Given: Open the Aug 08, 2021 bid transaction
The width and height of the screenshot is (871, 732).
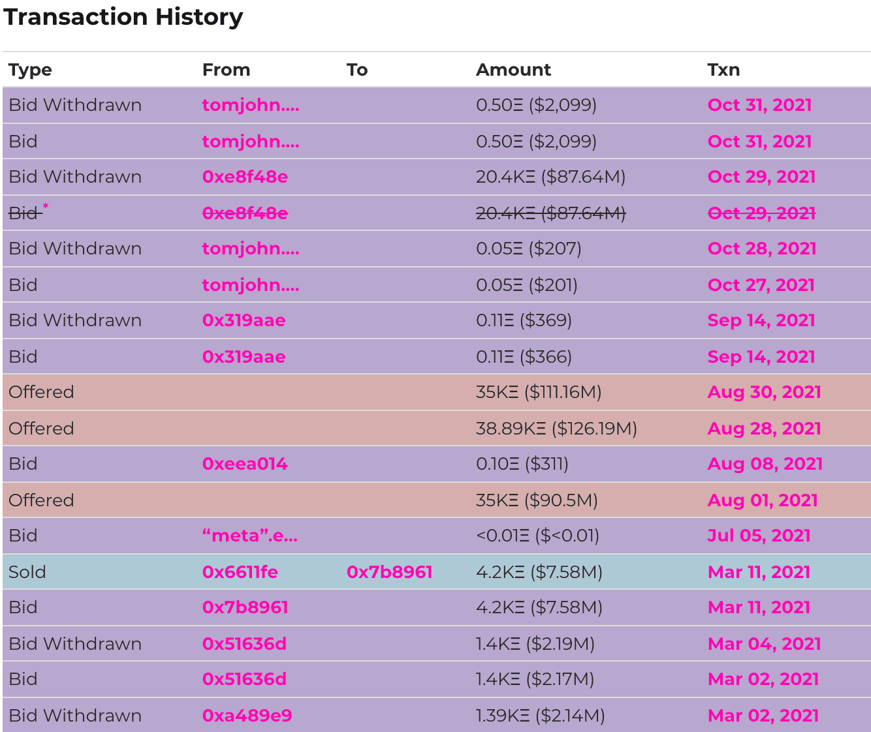Looking at the screenshot, I should pos(765,464).
